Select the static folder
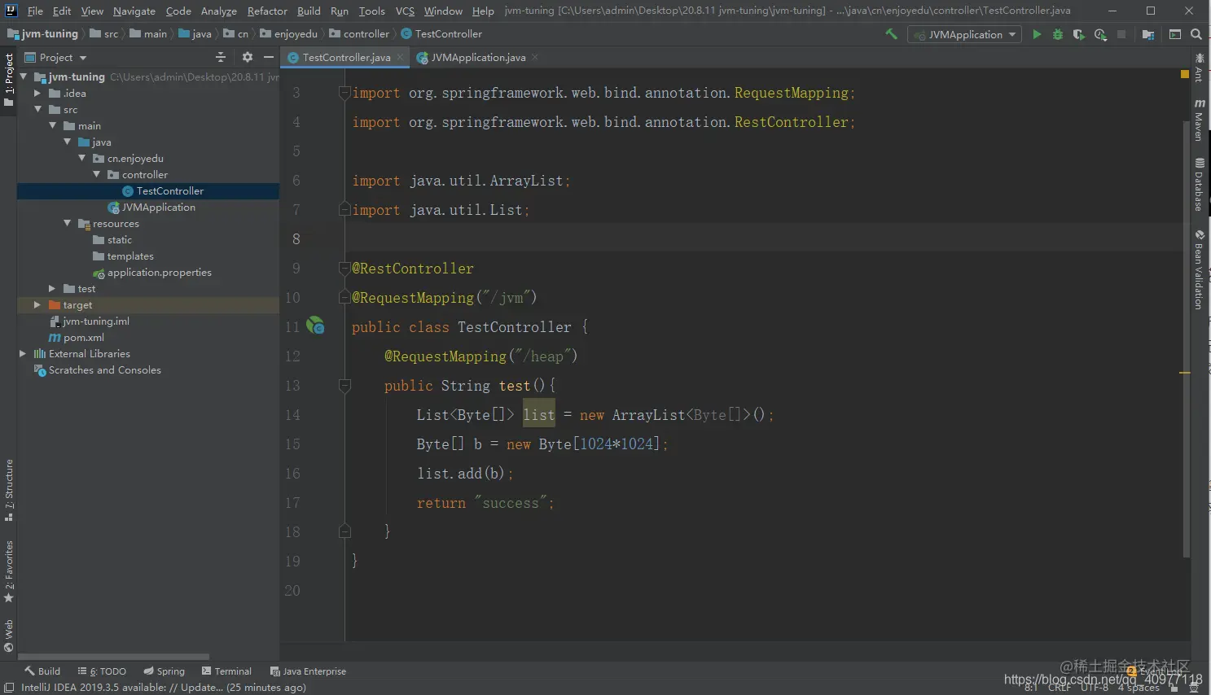The width and height of the screenshot is (1211, 695). 119,239
